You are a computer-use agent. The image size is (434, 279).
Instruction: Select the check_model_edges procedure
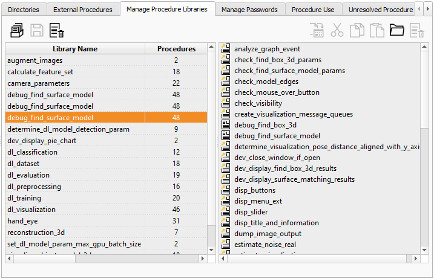coord(261,82)
